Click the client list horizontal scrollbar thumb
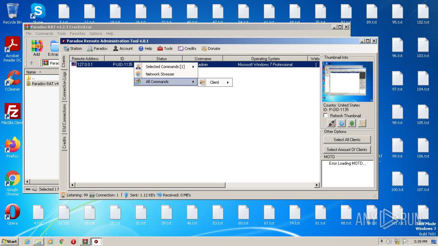Screen dimensions: 438x246 pyautogui.click(x=150, y=185)
